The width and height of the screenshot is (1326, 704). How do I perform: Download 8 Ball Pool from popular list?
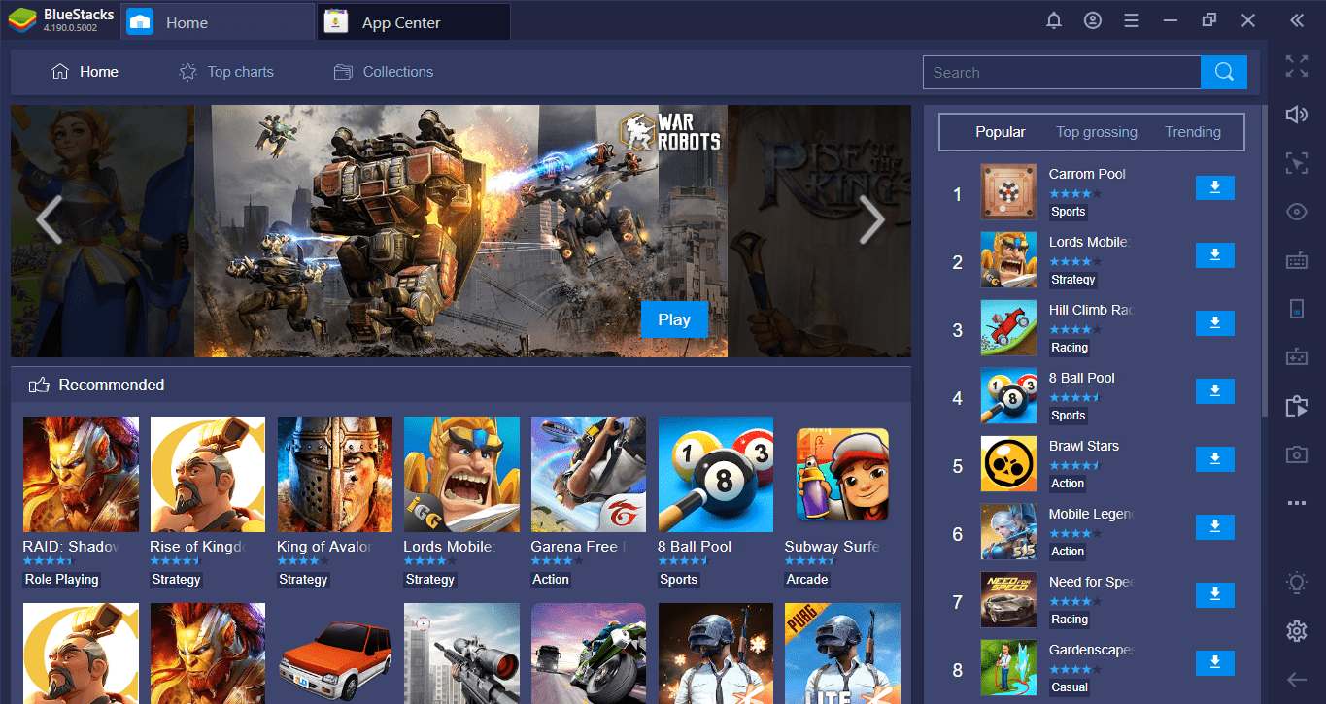pos(1214,391)
